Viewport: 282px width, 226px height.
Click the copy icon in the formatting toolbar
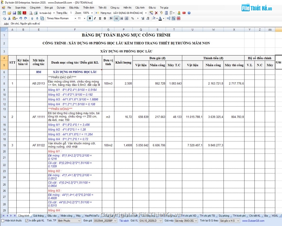(x=4, y=18)
